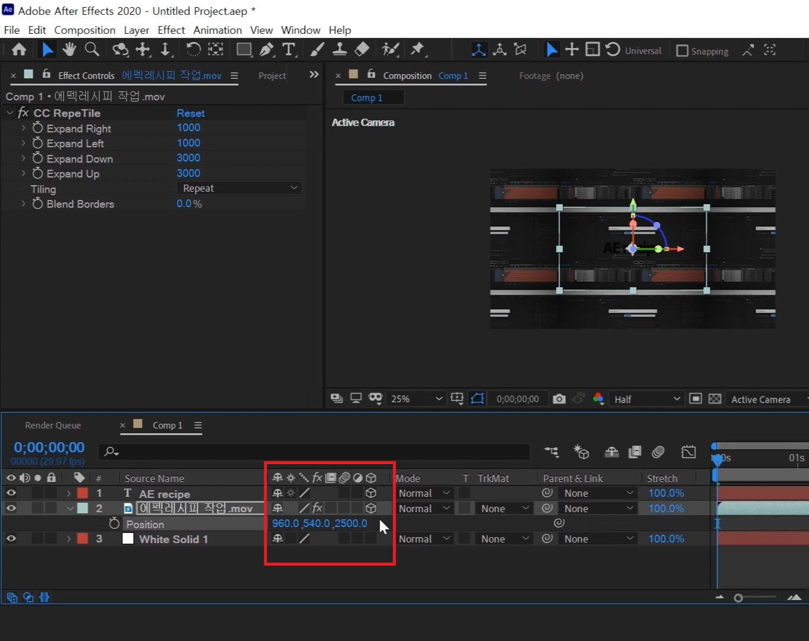Image resolution: width=809 pixels, height=641 pixels.
Task: Switch to the Project tab
Action: [272, 76]
